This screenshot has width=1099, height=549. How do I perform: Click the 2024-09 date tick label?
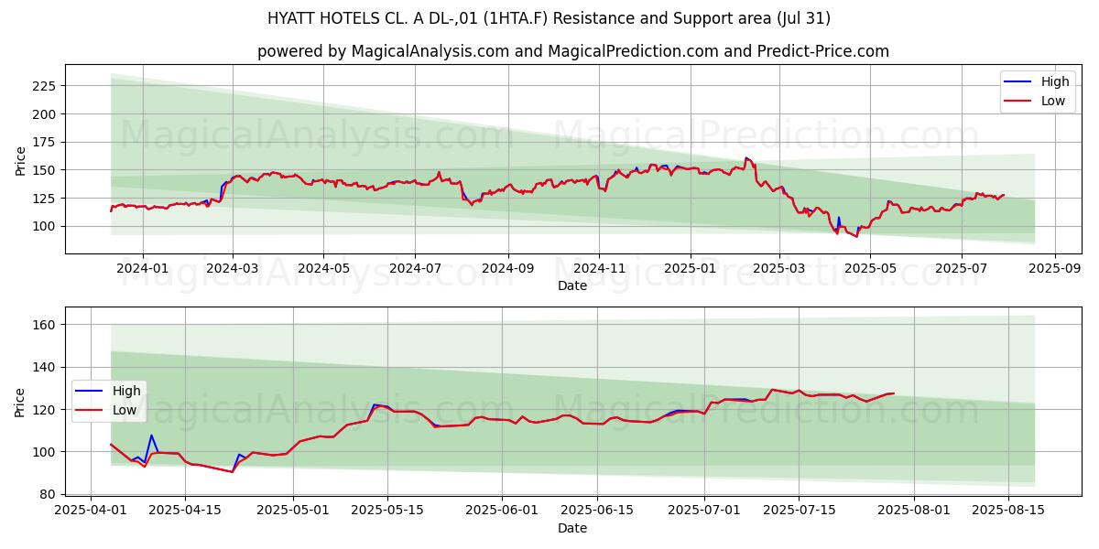507,268
